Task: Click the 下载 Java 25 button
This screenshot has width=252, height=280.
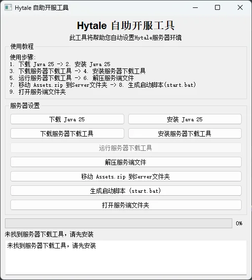Action: coord(67,119)
